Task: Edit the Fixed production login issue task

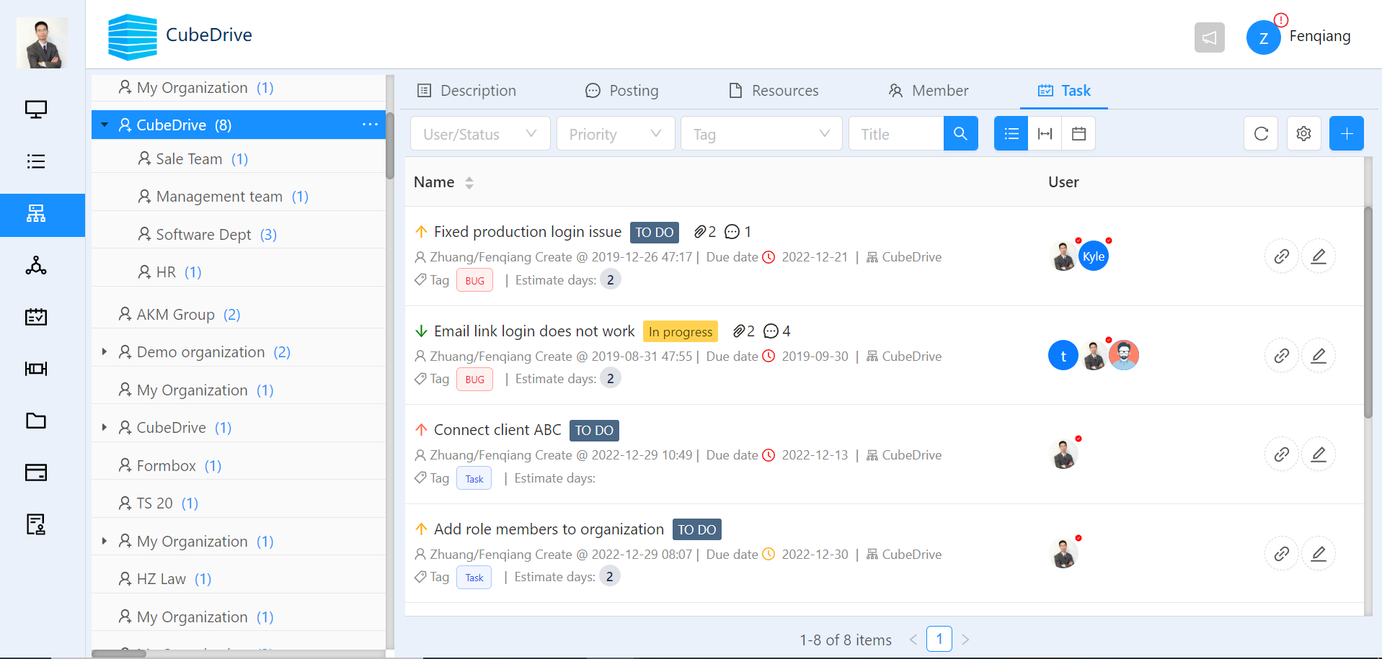Action: pyautogui.click(x=1319, y=256)
